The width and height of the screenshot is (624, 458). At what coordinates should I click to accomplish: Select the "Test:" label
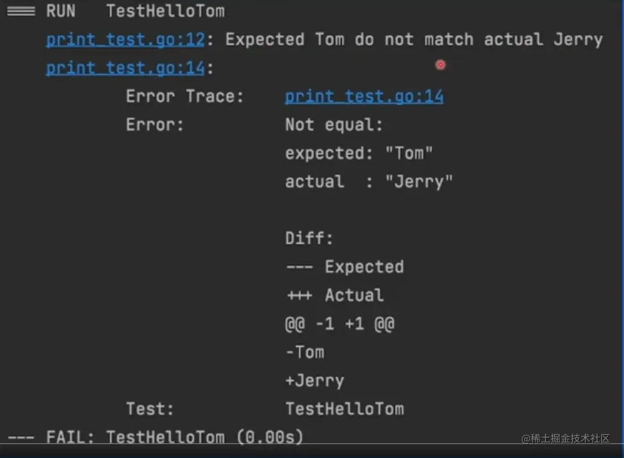pos(150,409)
